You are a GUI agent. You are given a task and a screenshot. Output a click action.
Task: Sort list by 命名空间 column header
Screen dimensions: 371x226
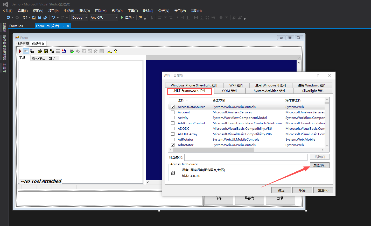point(247,100)
